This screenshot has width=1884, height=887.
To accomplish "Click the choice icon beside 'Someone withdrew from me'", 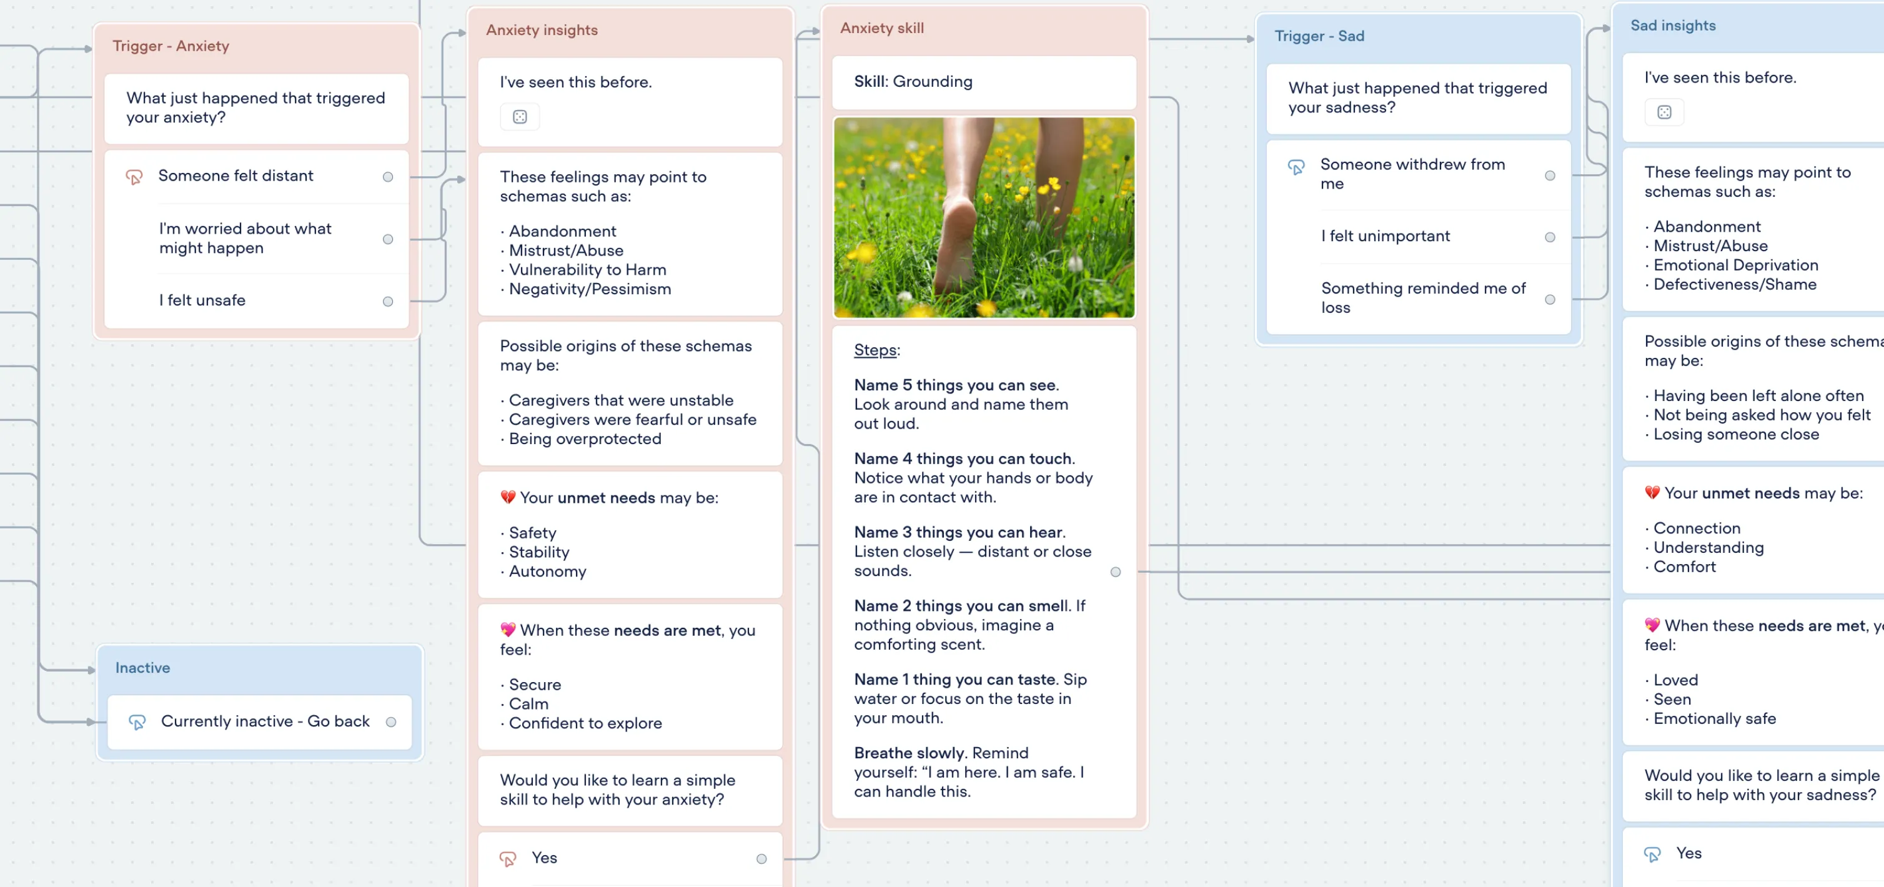I will [1296, 167].
